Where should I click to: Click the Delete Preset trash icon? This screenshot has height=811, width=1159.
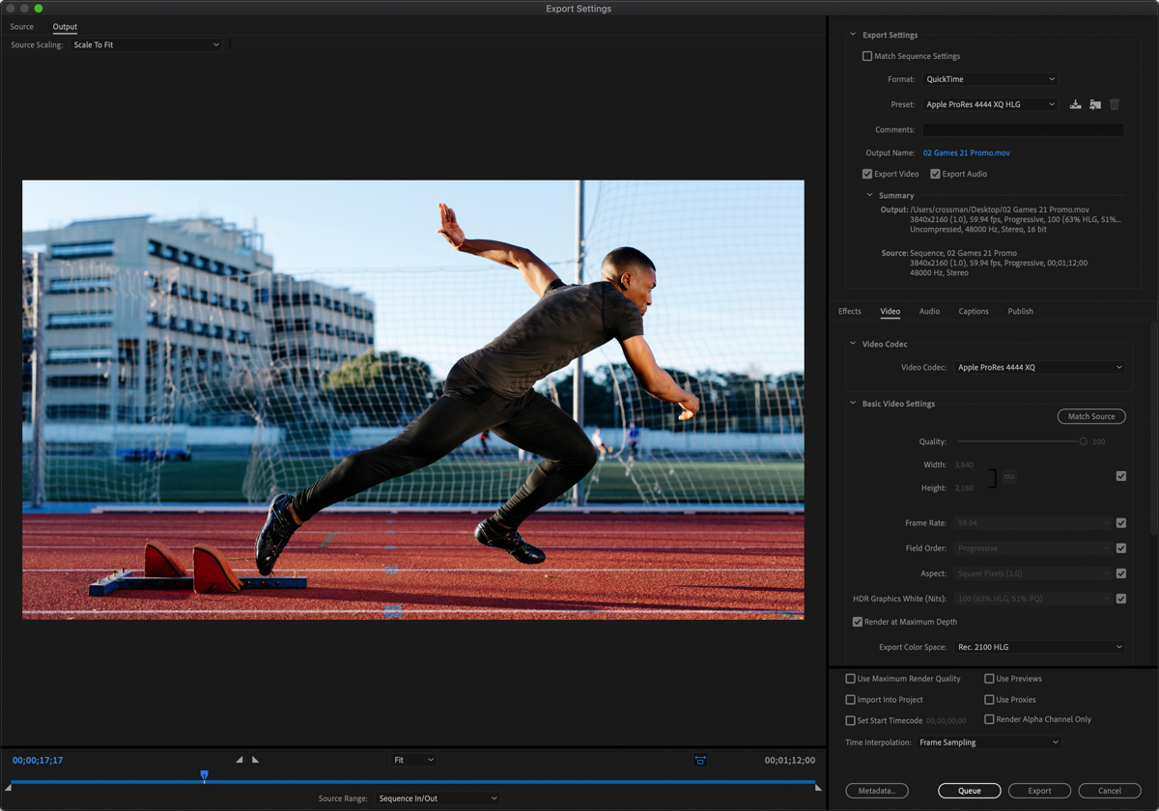point(1114,104)
